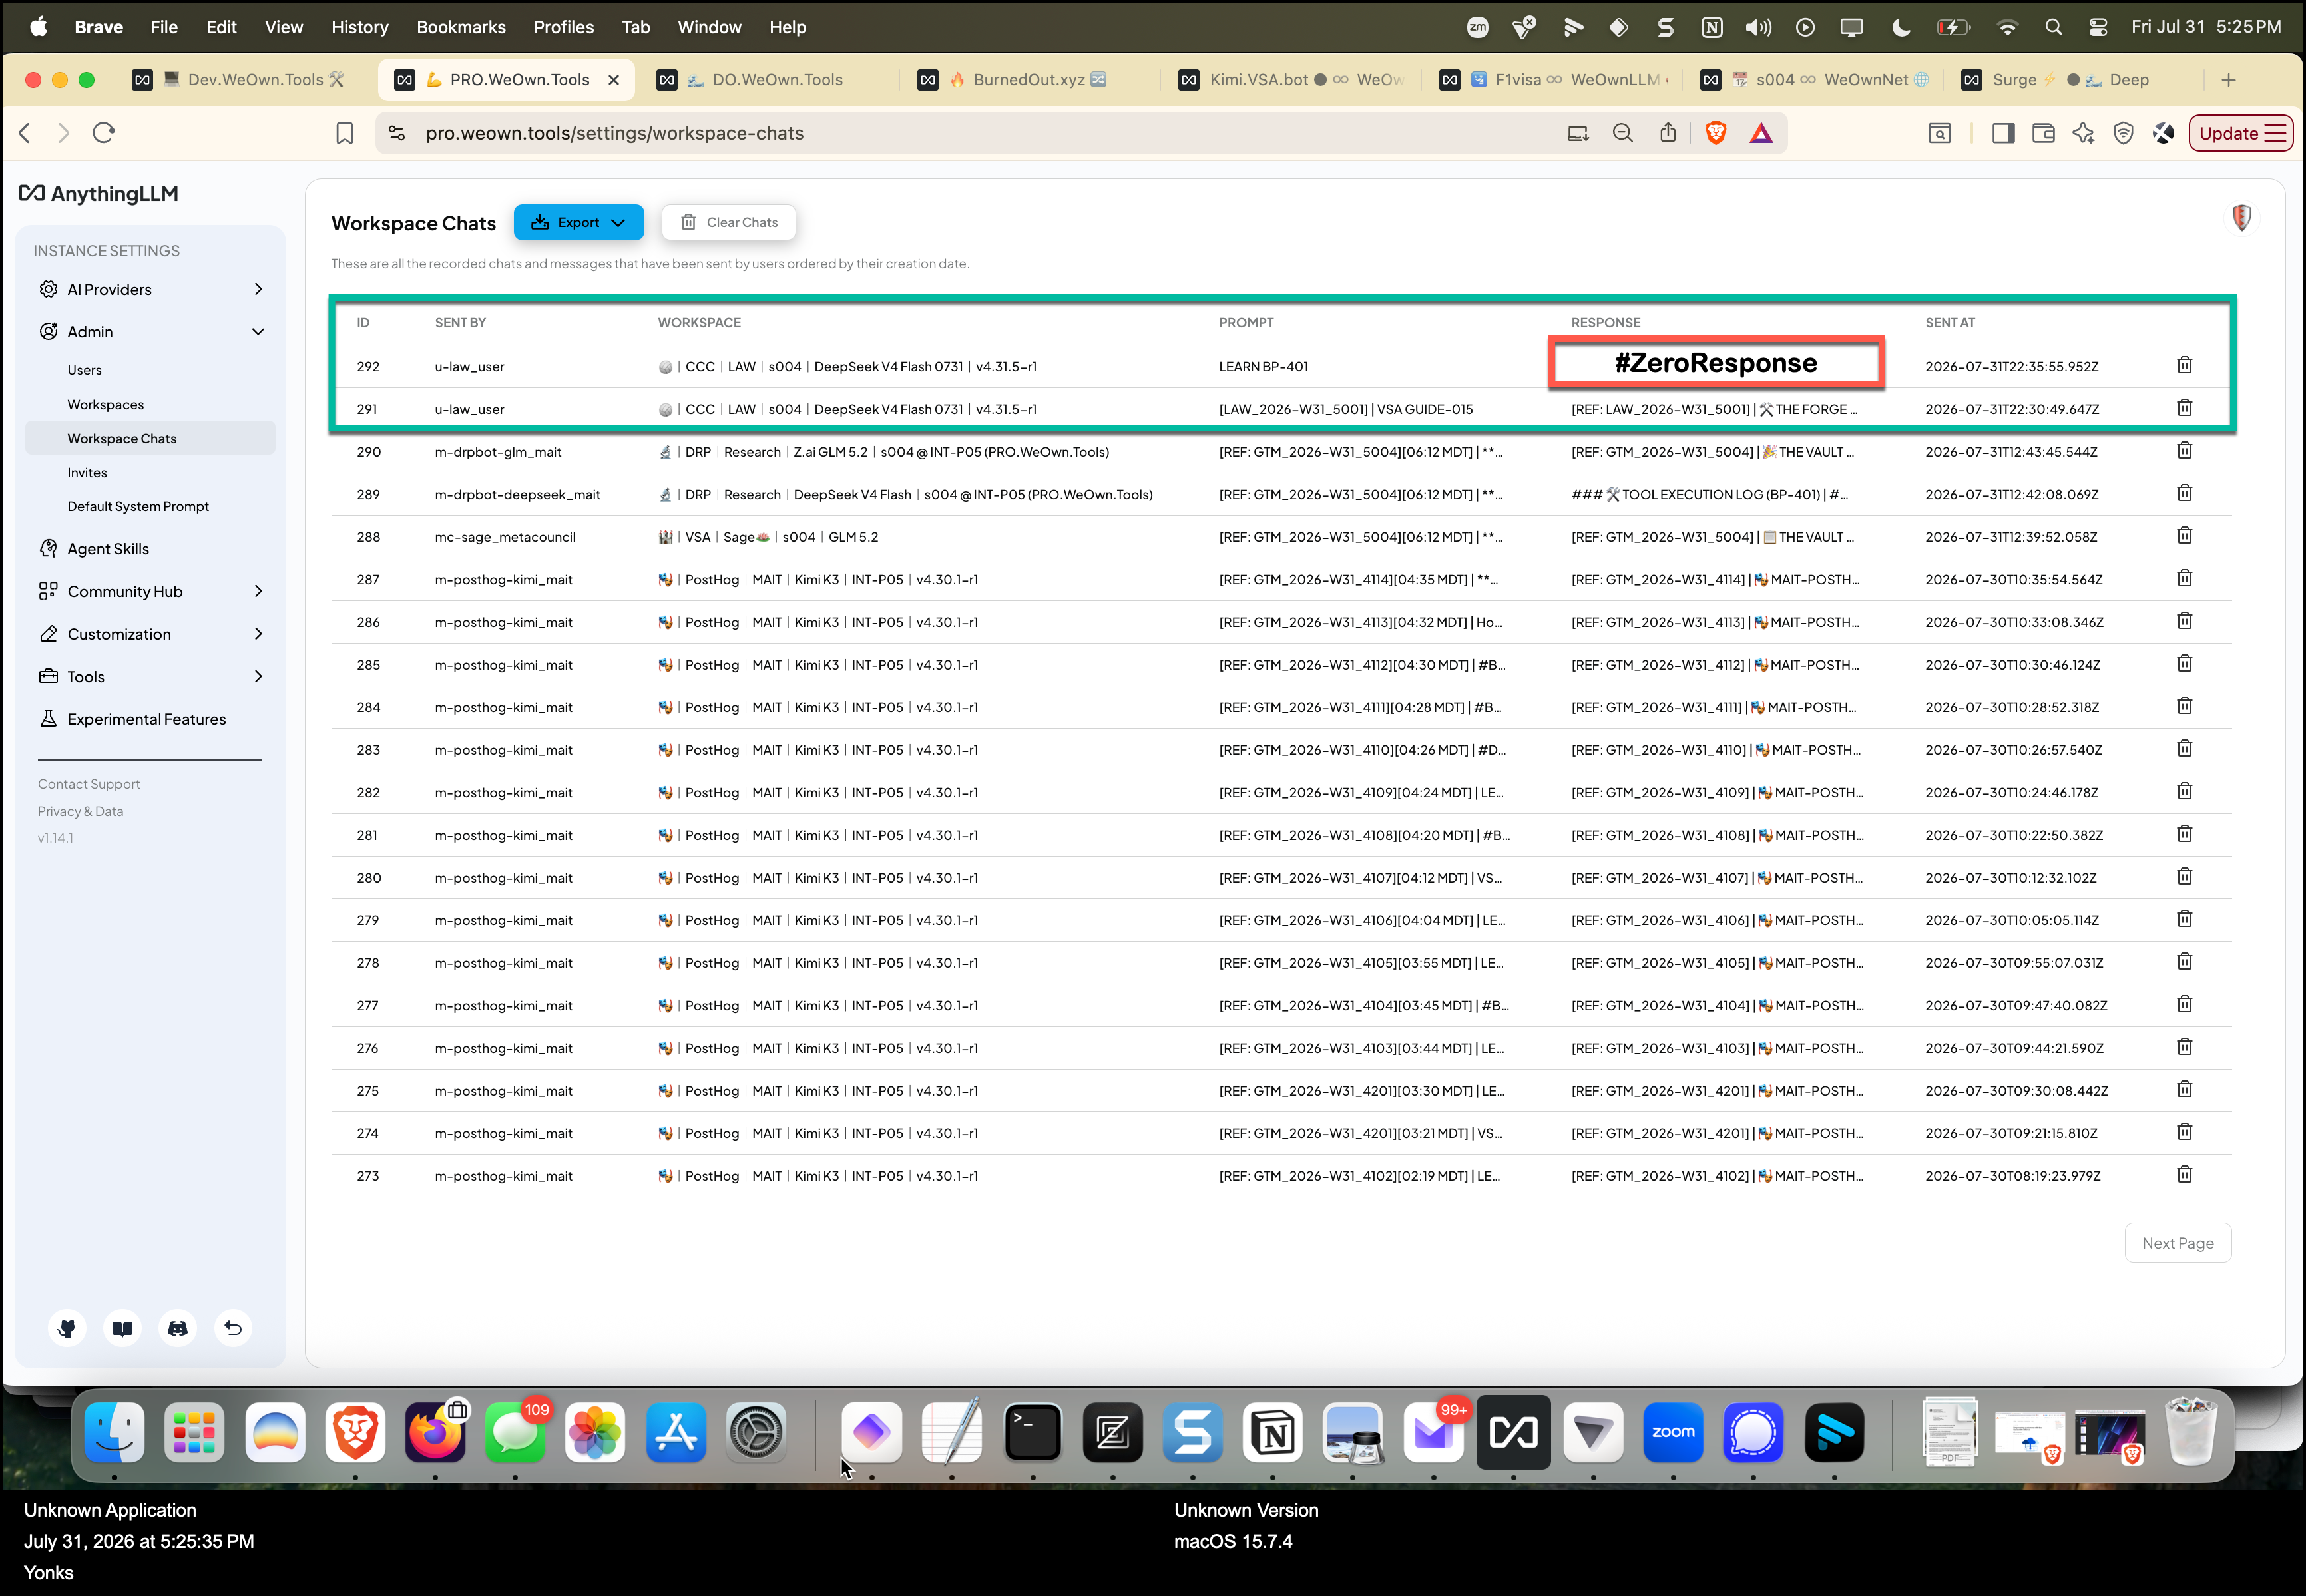
Task: Open Spotlight search in the menu bar
Action: [x=2054, y=27]
